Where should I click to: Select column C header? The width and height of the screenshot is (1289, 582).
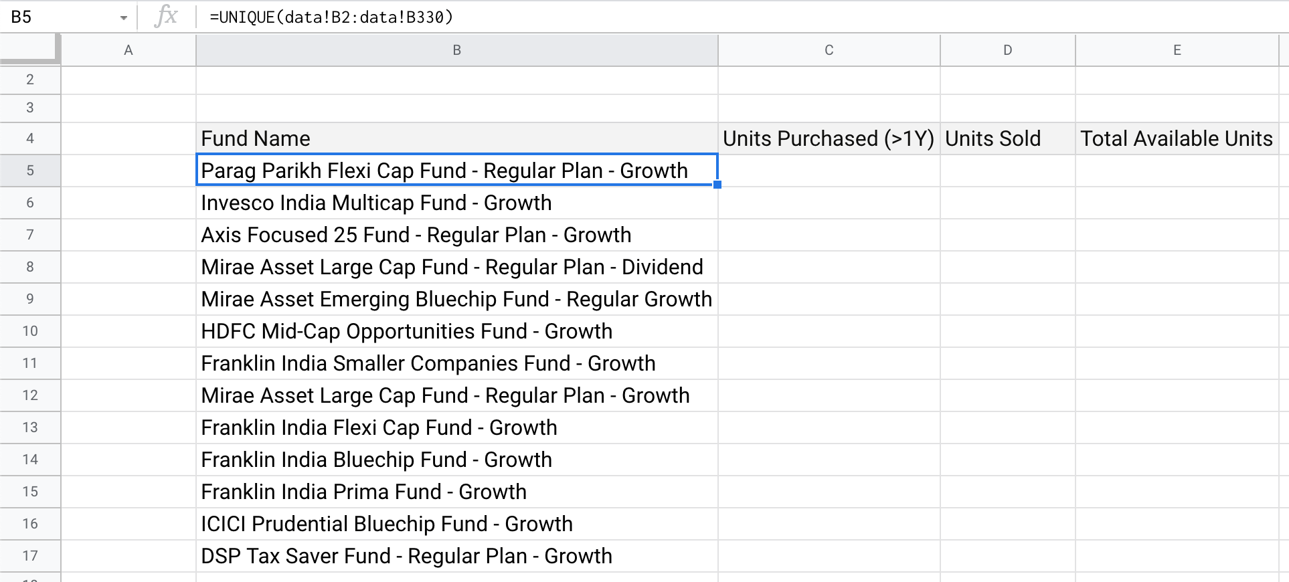click(829, 50)
